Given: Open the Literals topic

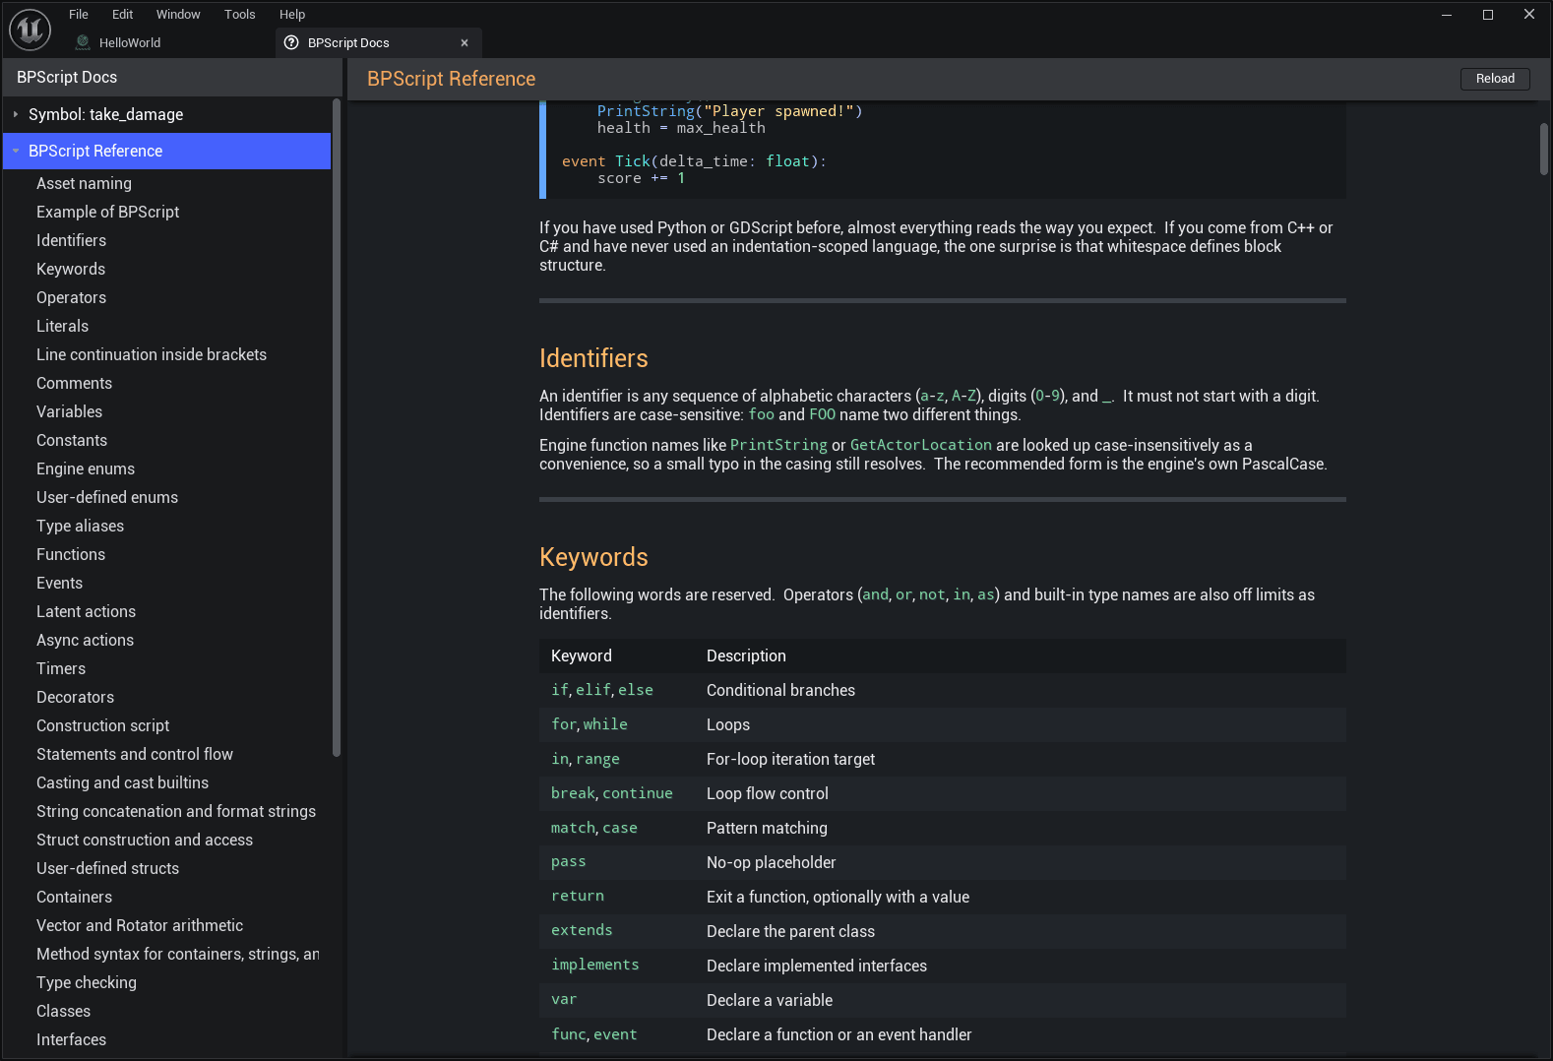Looking at the screenshot, I should click(x=62, y=326).
